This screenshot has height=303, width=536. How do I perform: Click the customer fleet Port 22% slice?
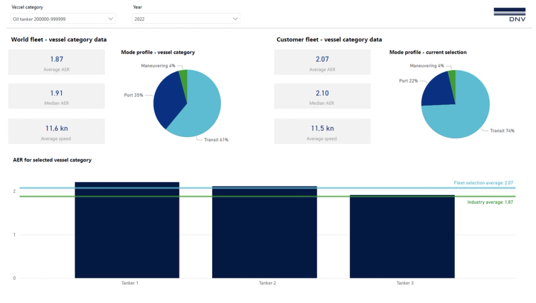[x=437, y=91]
